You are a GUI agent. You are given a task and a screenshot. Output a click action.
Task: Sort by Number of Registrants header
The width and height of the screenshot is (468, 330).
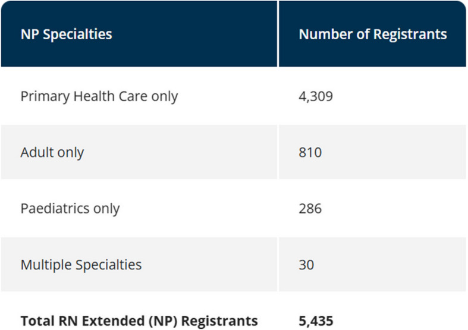coord(373,34)
